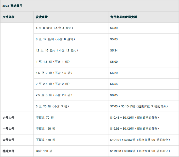
Task: Click the "2.5 至 3 磅" weight cell
Action: tap(54, 95)
